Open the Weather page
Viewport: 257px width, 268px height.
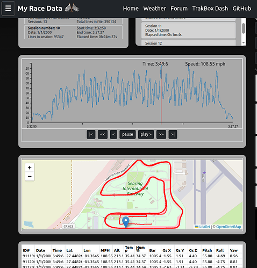[x=154, y=9]
